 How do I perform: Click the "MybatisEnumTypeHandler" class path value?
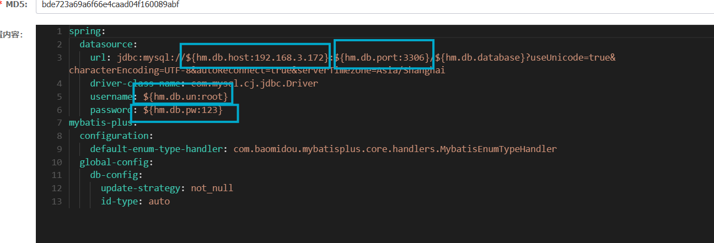click(x=395, y=149)
